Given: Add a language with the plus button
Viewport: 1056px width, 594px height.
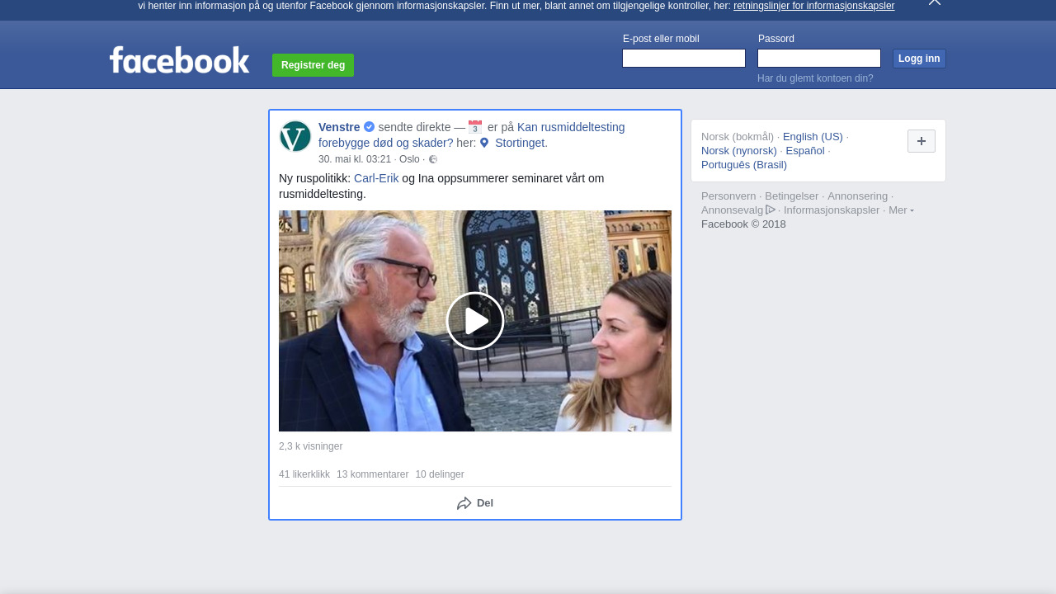Looking at the screenshot, I should pos(922,141).
